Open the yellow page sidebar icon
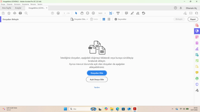200x112 pixels. [197, 66]
